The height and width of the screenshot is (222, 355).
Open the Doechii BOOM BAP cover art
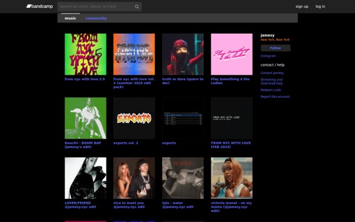click(85, 118)
